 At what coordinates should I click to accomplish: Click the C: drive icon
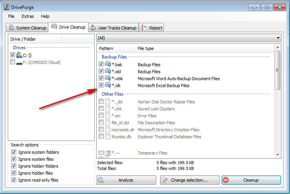[x=19, y=55]
